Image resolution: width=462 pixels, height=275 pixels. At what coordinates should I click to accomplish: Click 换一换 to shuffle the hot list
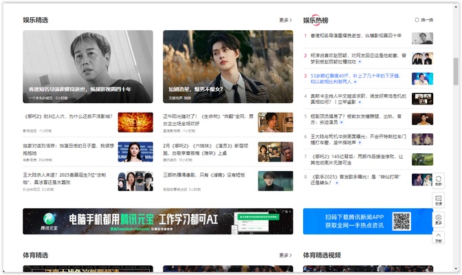(x=427, y=20)
